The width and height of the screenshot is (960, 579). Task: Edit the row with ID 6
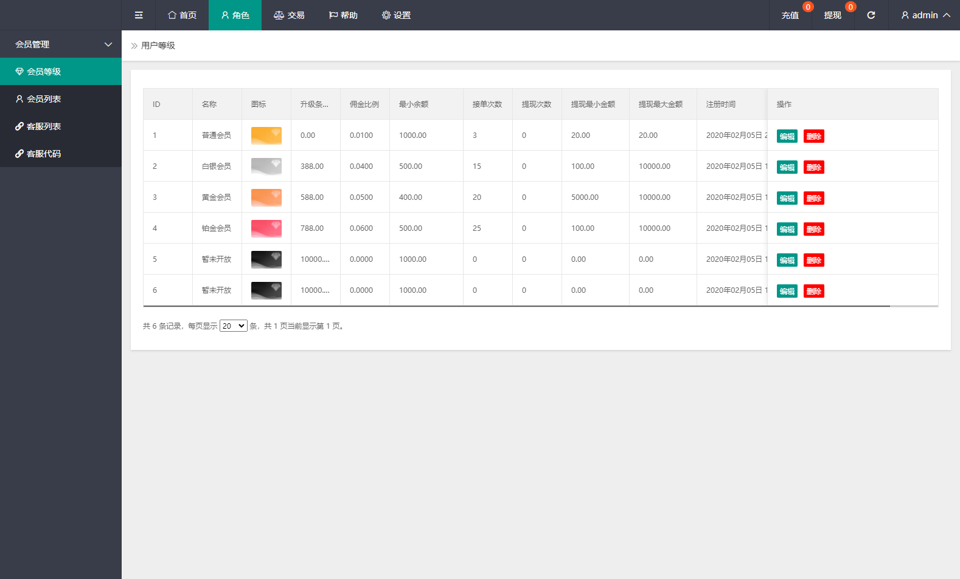point(787,291)
